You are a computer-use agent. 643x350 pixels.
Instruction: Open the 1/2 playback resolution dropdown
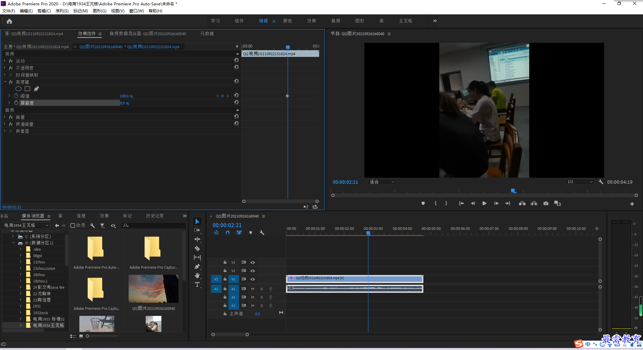coord(580,182)
